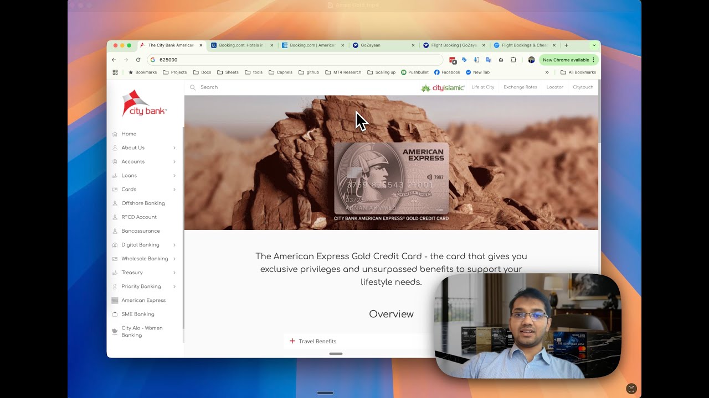709x398 pixels.
Task: Click the Digital Banking icon
Action: [115, 244]
